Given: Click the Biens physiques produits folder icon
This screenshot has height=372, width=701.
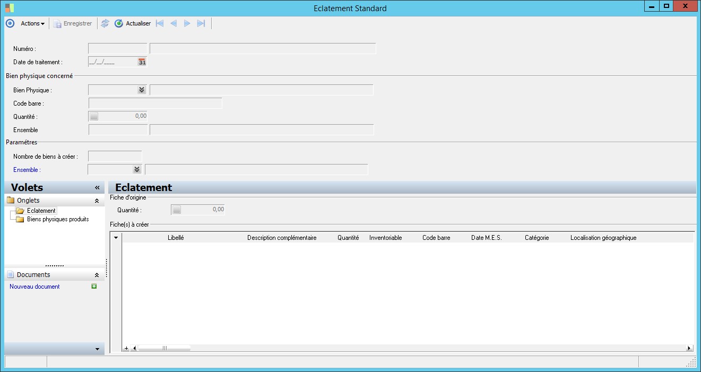Looking at the screenshot, I should pos(20,219).
